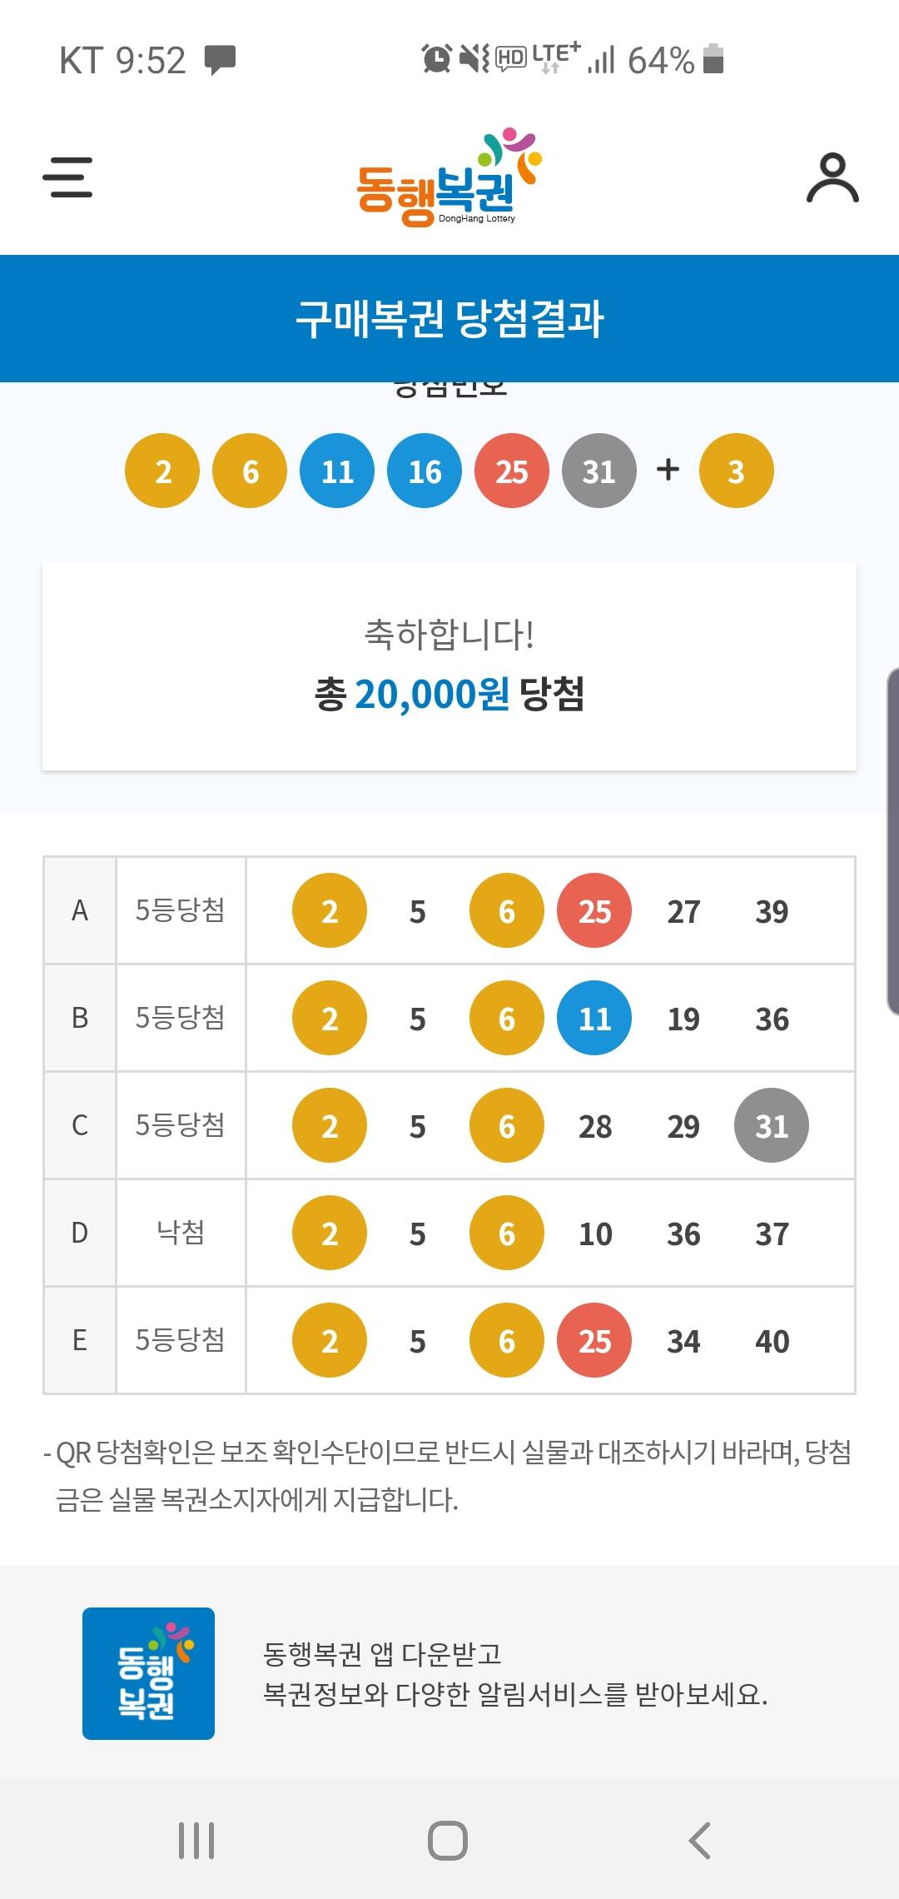Tap the blue DongHang Lottery app icon
The height and width of the screenshot is (1899, 899).
point(148,1673)
